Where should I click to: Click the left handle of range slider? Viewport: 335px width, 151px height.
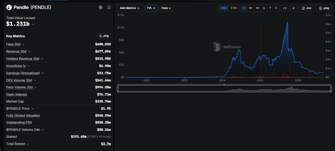(118, 89)
